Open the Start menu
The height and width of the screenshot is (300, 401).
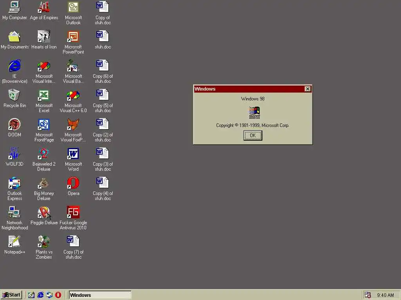11,295
